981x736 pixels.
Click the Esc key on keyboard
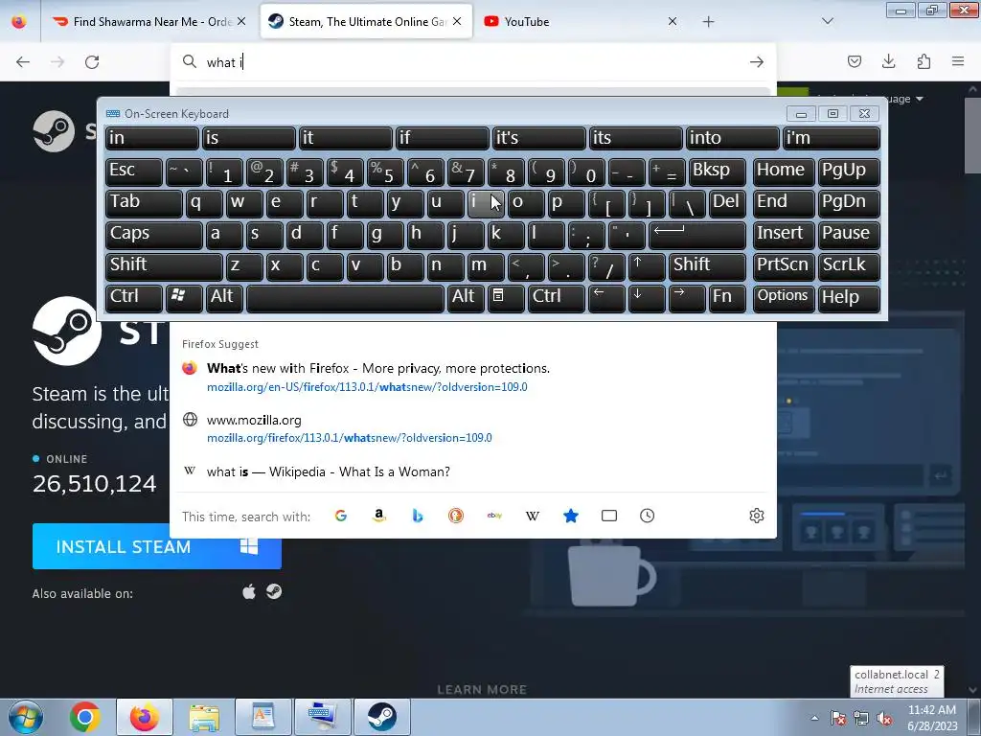pyautogui.click(x=134, y=172)
